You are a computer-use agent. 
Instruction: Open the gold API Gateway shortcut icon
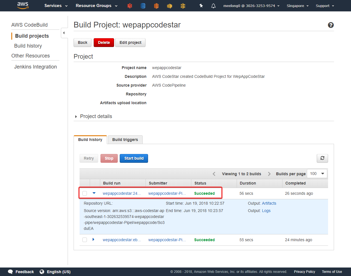[x=183, y=6]
